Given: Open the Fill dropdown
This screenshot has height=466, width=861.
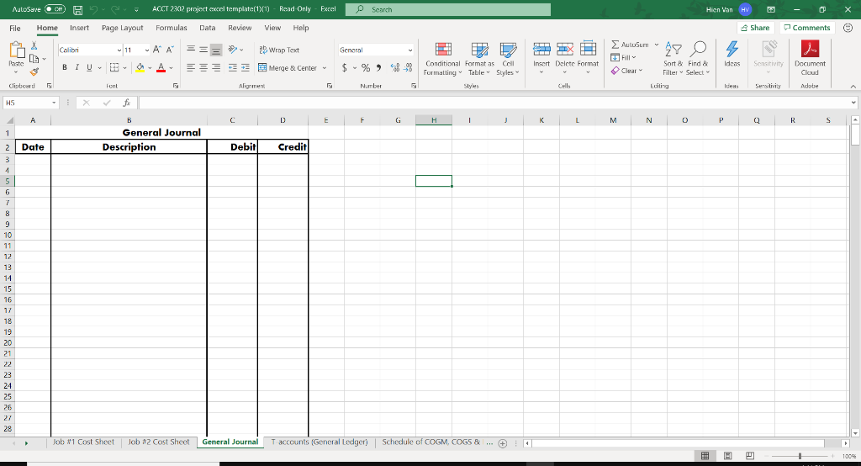Looking at the screenshot, I should pos(623,57).
